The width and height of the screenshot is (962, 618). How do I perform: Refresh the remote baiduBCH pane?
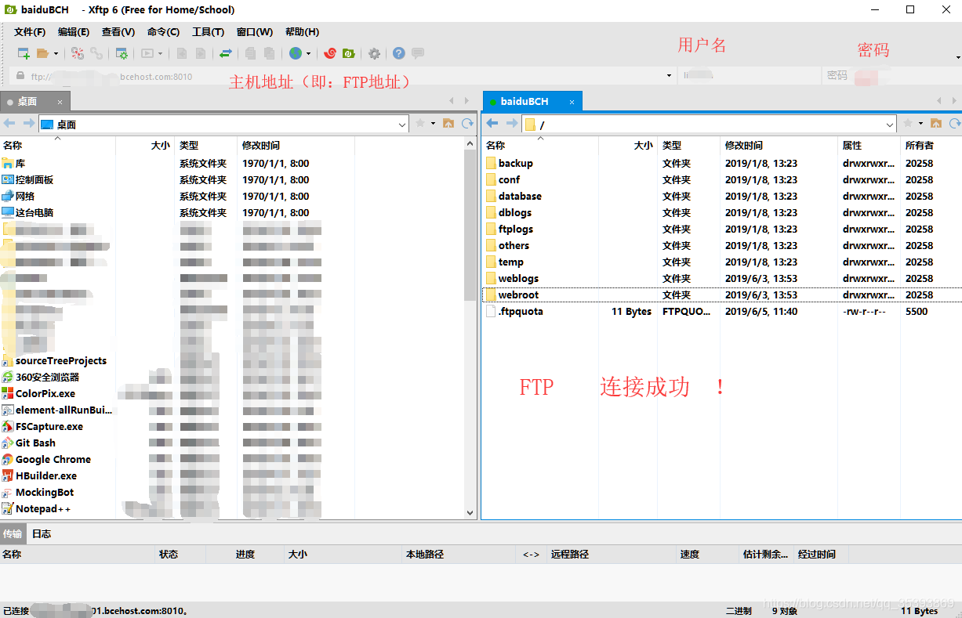coord(955,124)
